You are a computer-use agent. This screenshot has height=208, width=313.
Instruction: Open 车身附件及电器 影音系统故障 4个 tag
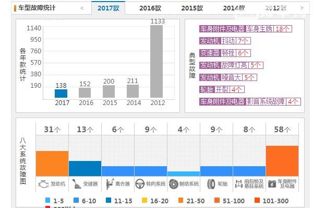[250, 101]
